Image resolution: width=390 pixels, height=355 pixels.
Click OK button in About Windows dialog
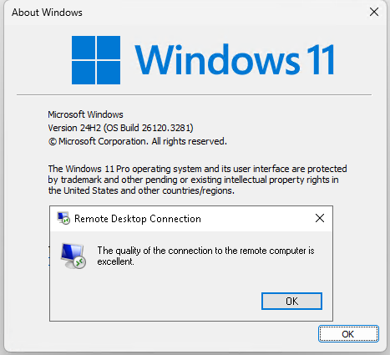(x=348, y=334)
